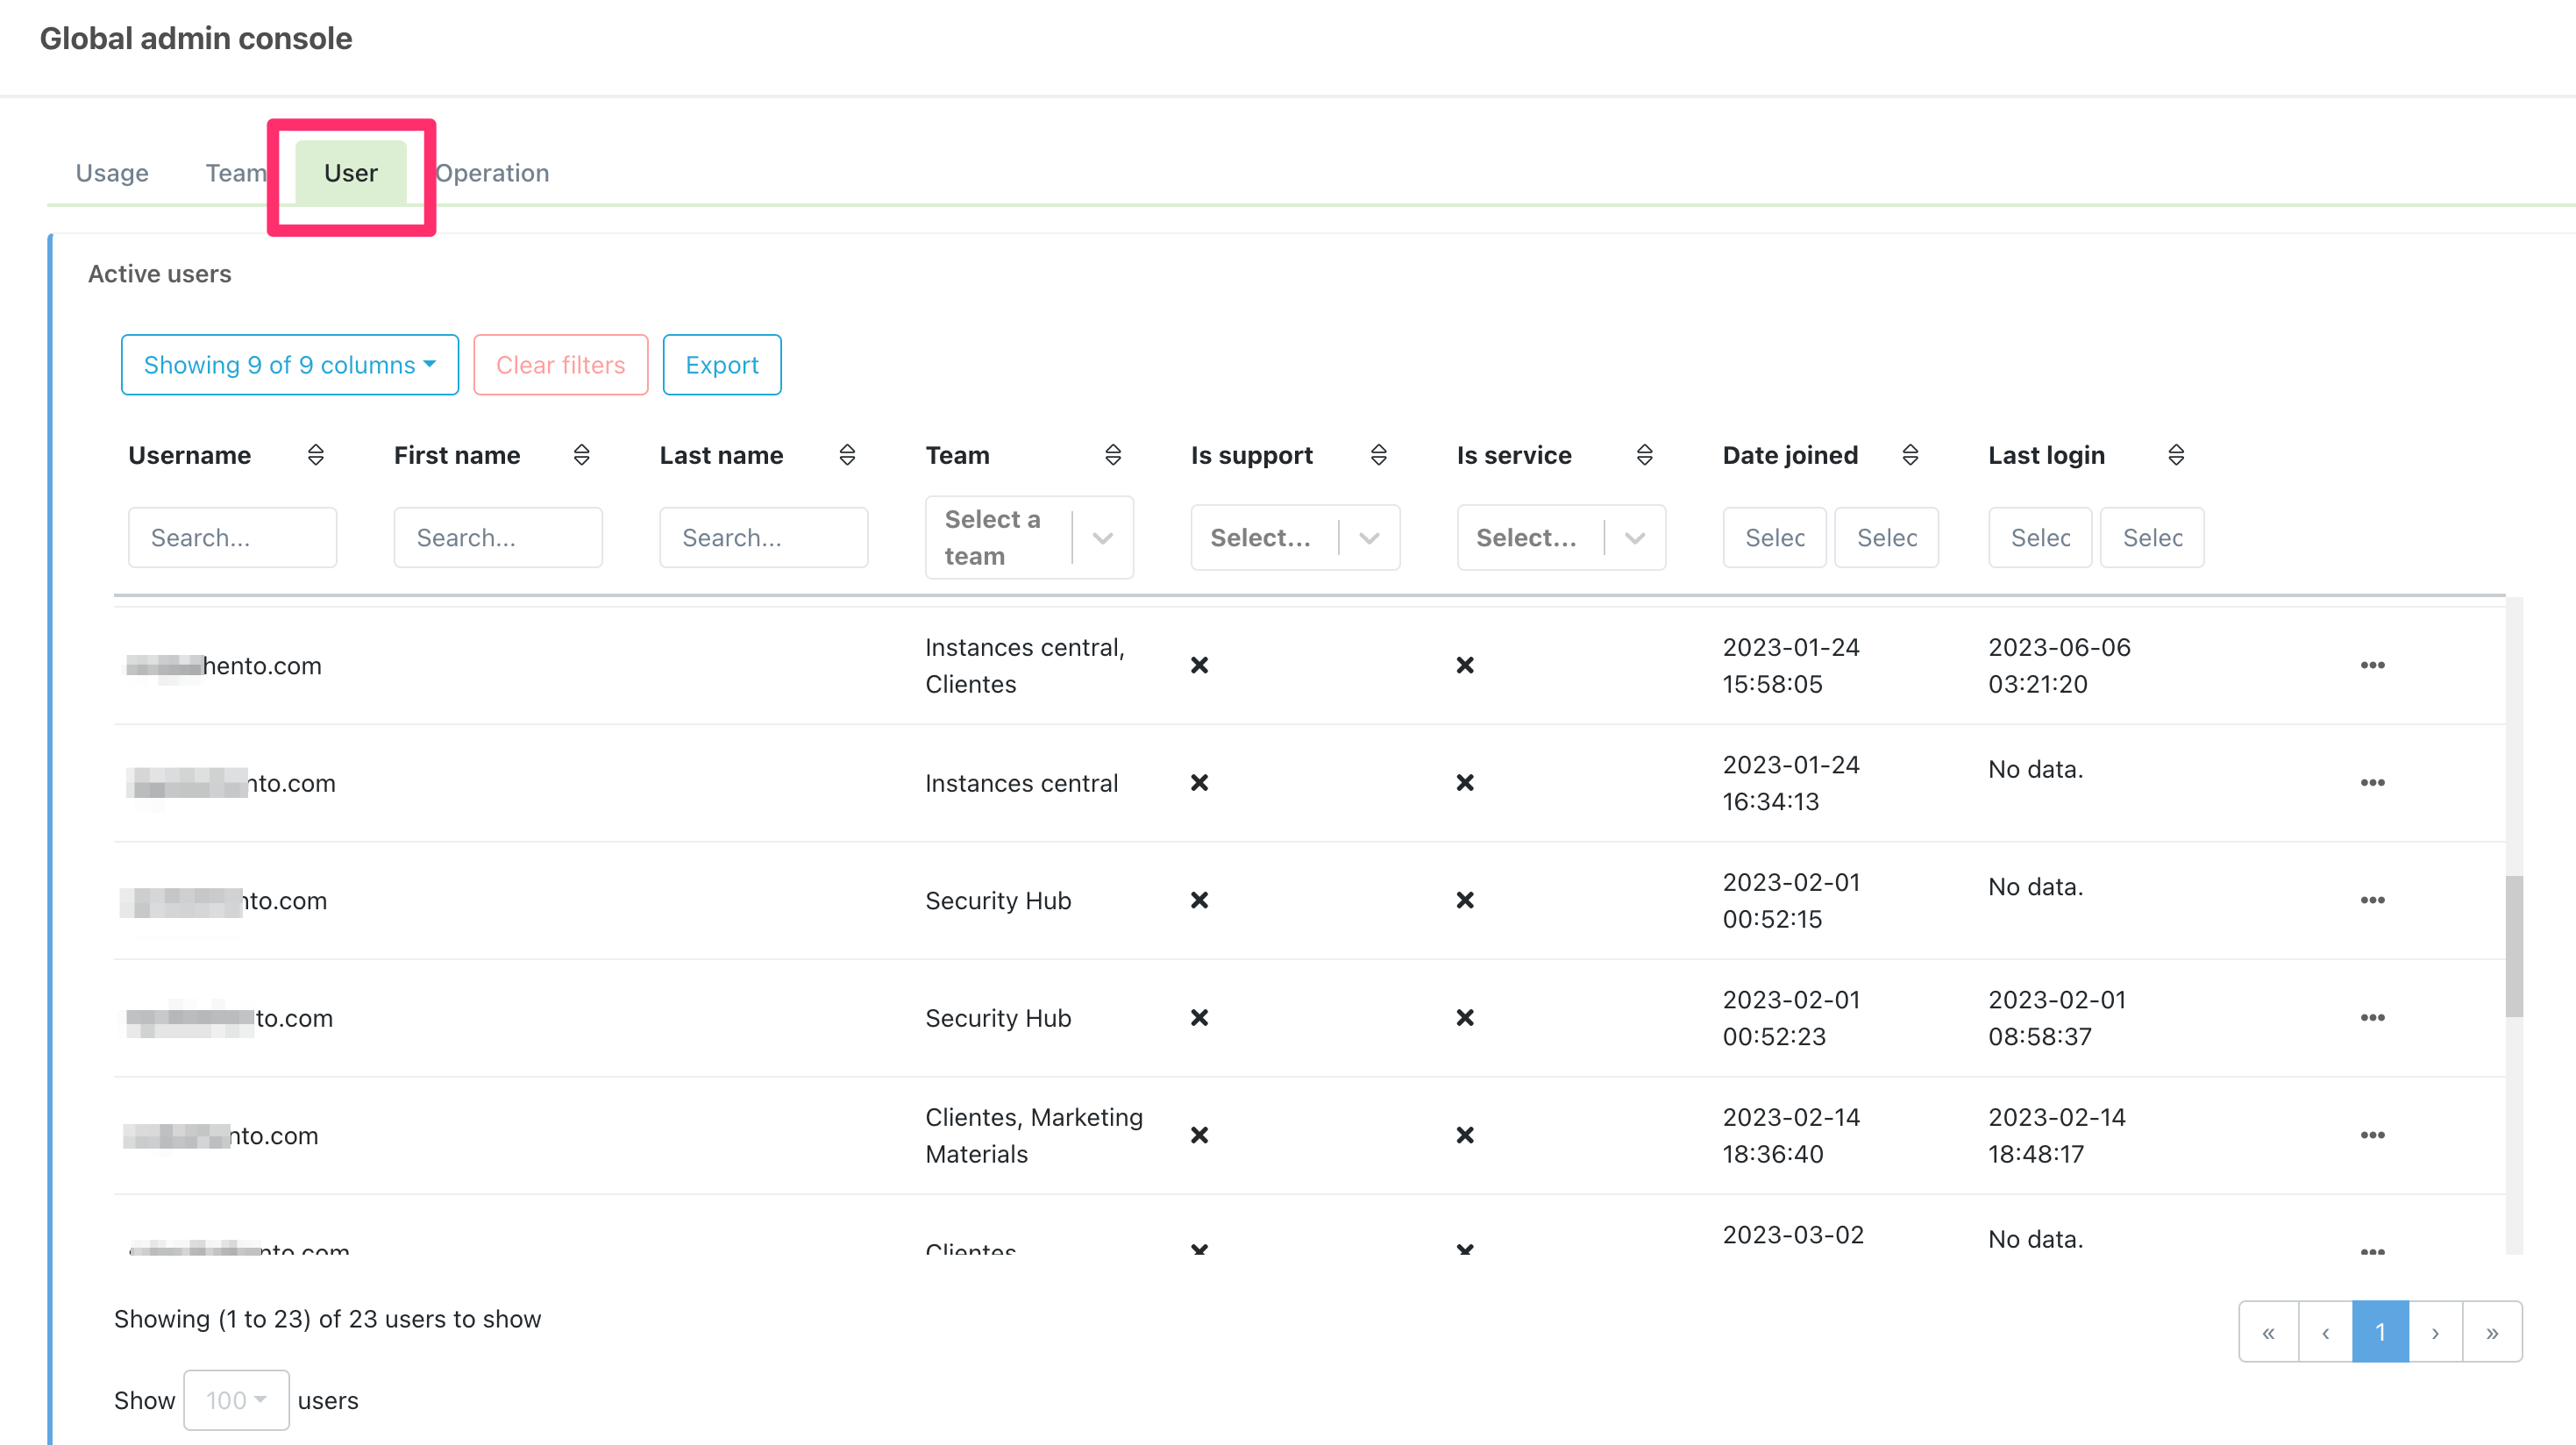The width and height of the screenshot is (2576, 1445).
Task: Sort table by Username column
Action: 316,455
